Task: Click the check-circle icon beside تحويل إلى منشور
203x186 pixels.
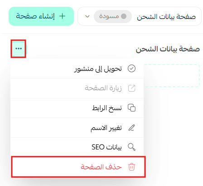Action: point(131,69)
